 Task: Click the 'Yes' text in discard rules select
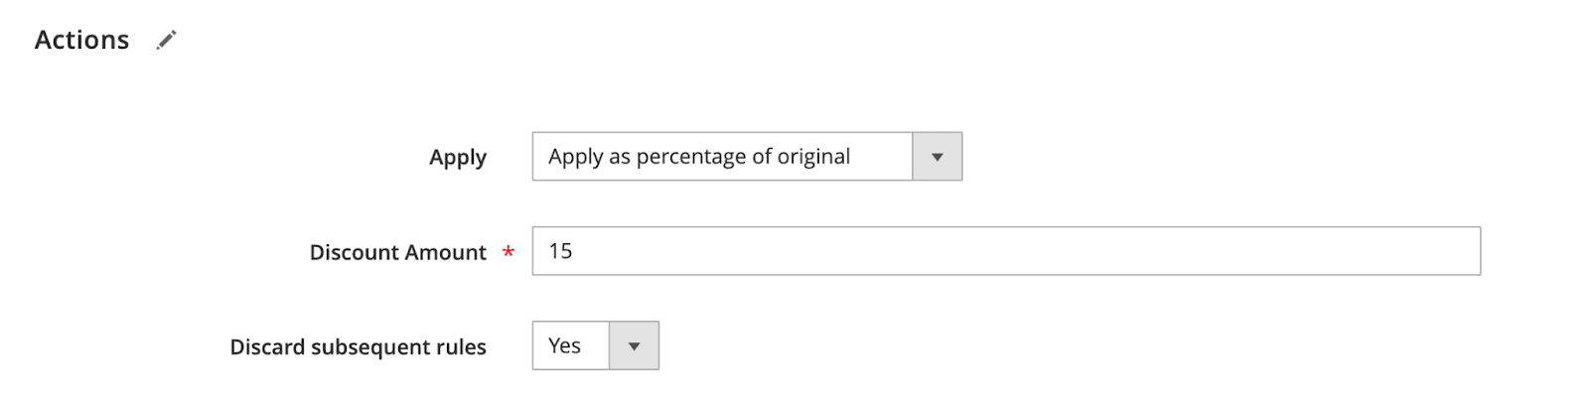pyautogui.click(x=564, y=345)
